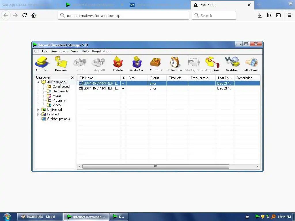Viewport: 295px width, 221px height.
Task: Click the browser Search field
Action: click(x=214, y=16)
